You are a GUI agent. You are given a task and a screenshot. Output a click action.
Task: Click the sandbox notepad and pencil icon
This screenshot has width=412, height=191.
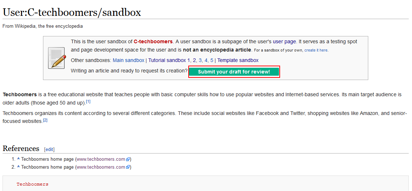click(56, 58)
